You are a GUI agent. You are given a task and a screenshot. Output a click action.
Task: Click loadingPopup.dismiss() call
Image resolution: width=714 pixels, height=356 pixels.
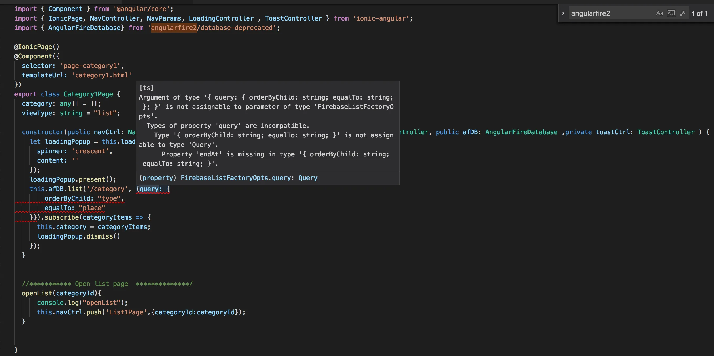(78, 236)
